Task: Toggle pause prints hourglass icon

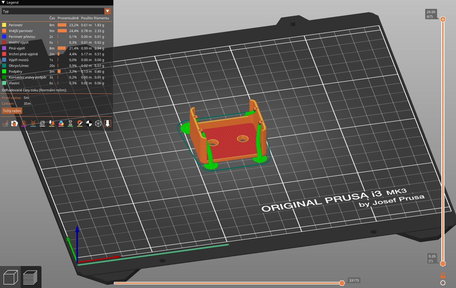Action: (x=70, y=123)
